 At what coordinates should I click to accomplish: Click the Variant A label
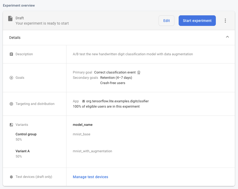pyautogui.click(x=23, y=151)
